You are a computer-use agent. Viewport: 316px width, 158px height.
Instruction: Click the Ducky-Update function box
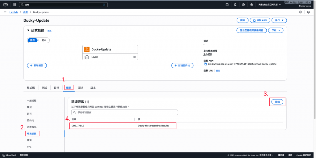pos(110,53)
